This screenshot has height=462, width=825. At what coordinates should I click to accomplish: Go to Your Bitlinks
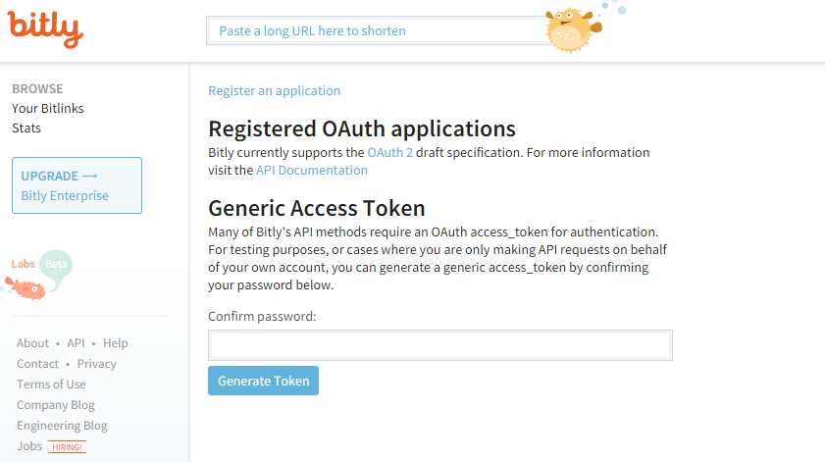click(x=48, y=109)
